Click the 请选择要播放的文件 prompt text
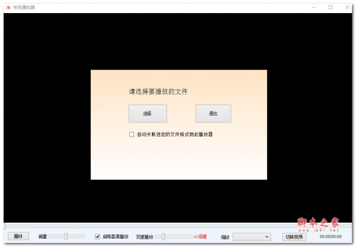356x247 pixels. tap(158, 91)
